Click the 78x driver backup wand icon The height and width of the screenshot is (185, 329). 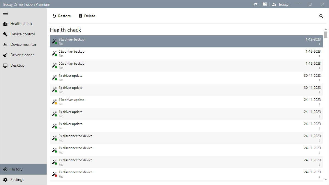point(54,41)
